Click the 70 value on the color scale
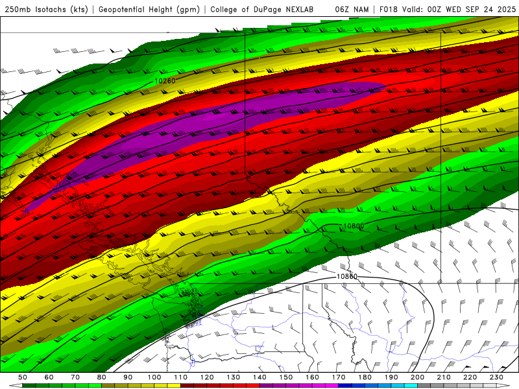The image size is (519, 389). 75,377
